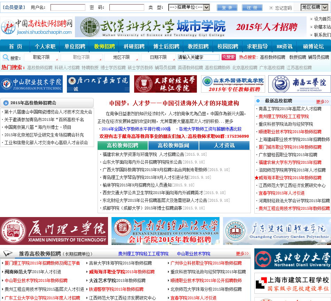Image resolution: width=331 pixels, height=301 pixels.
Task: Open 山东外国语职业学院 banner
Action: pos(233,84)
